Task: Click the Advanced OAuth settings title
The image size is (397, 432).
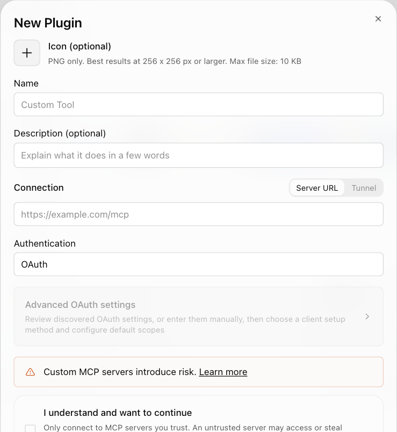Action: pos(80,305)
